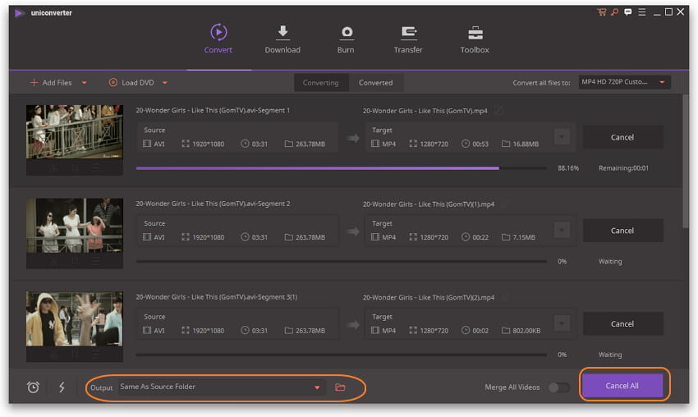698x417 pixels.
Task: Click the MP4 format icon in Segment 1 target
Action: point(375,144)
